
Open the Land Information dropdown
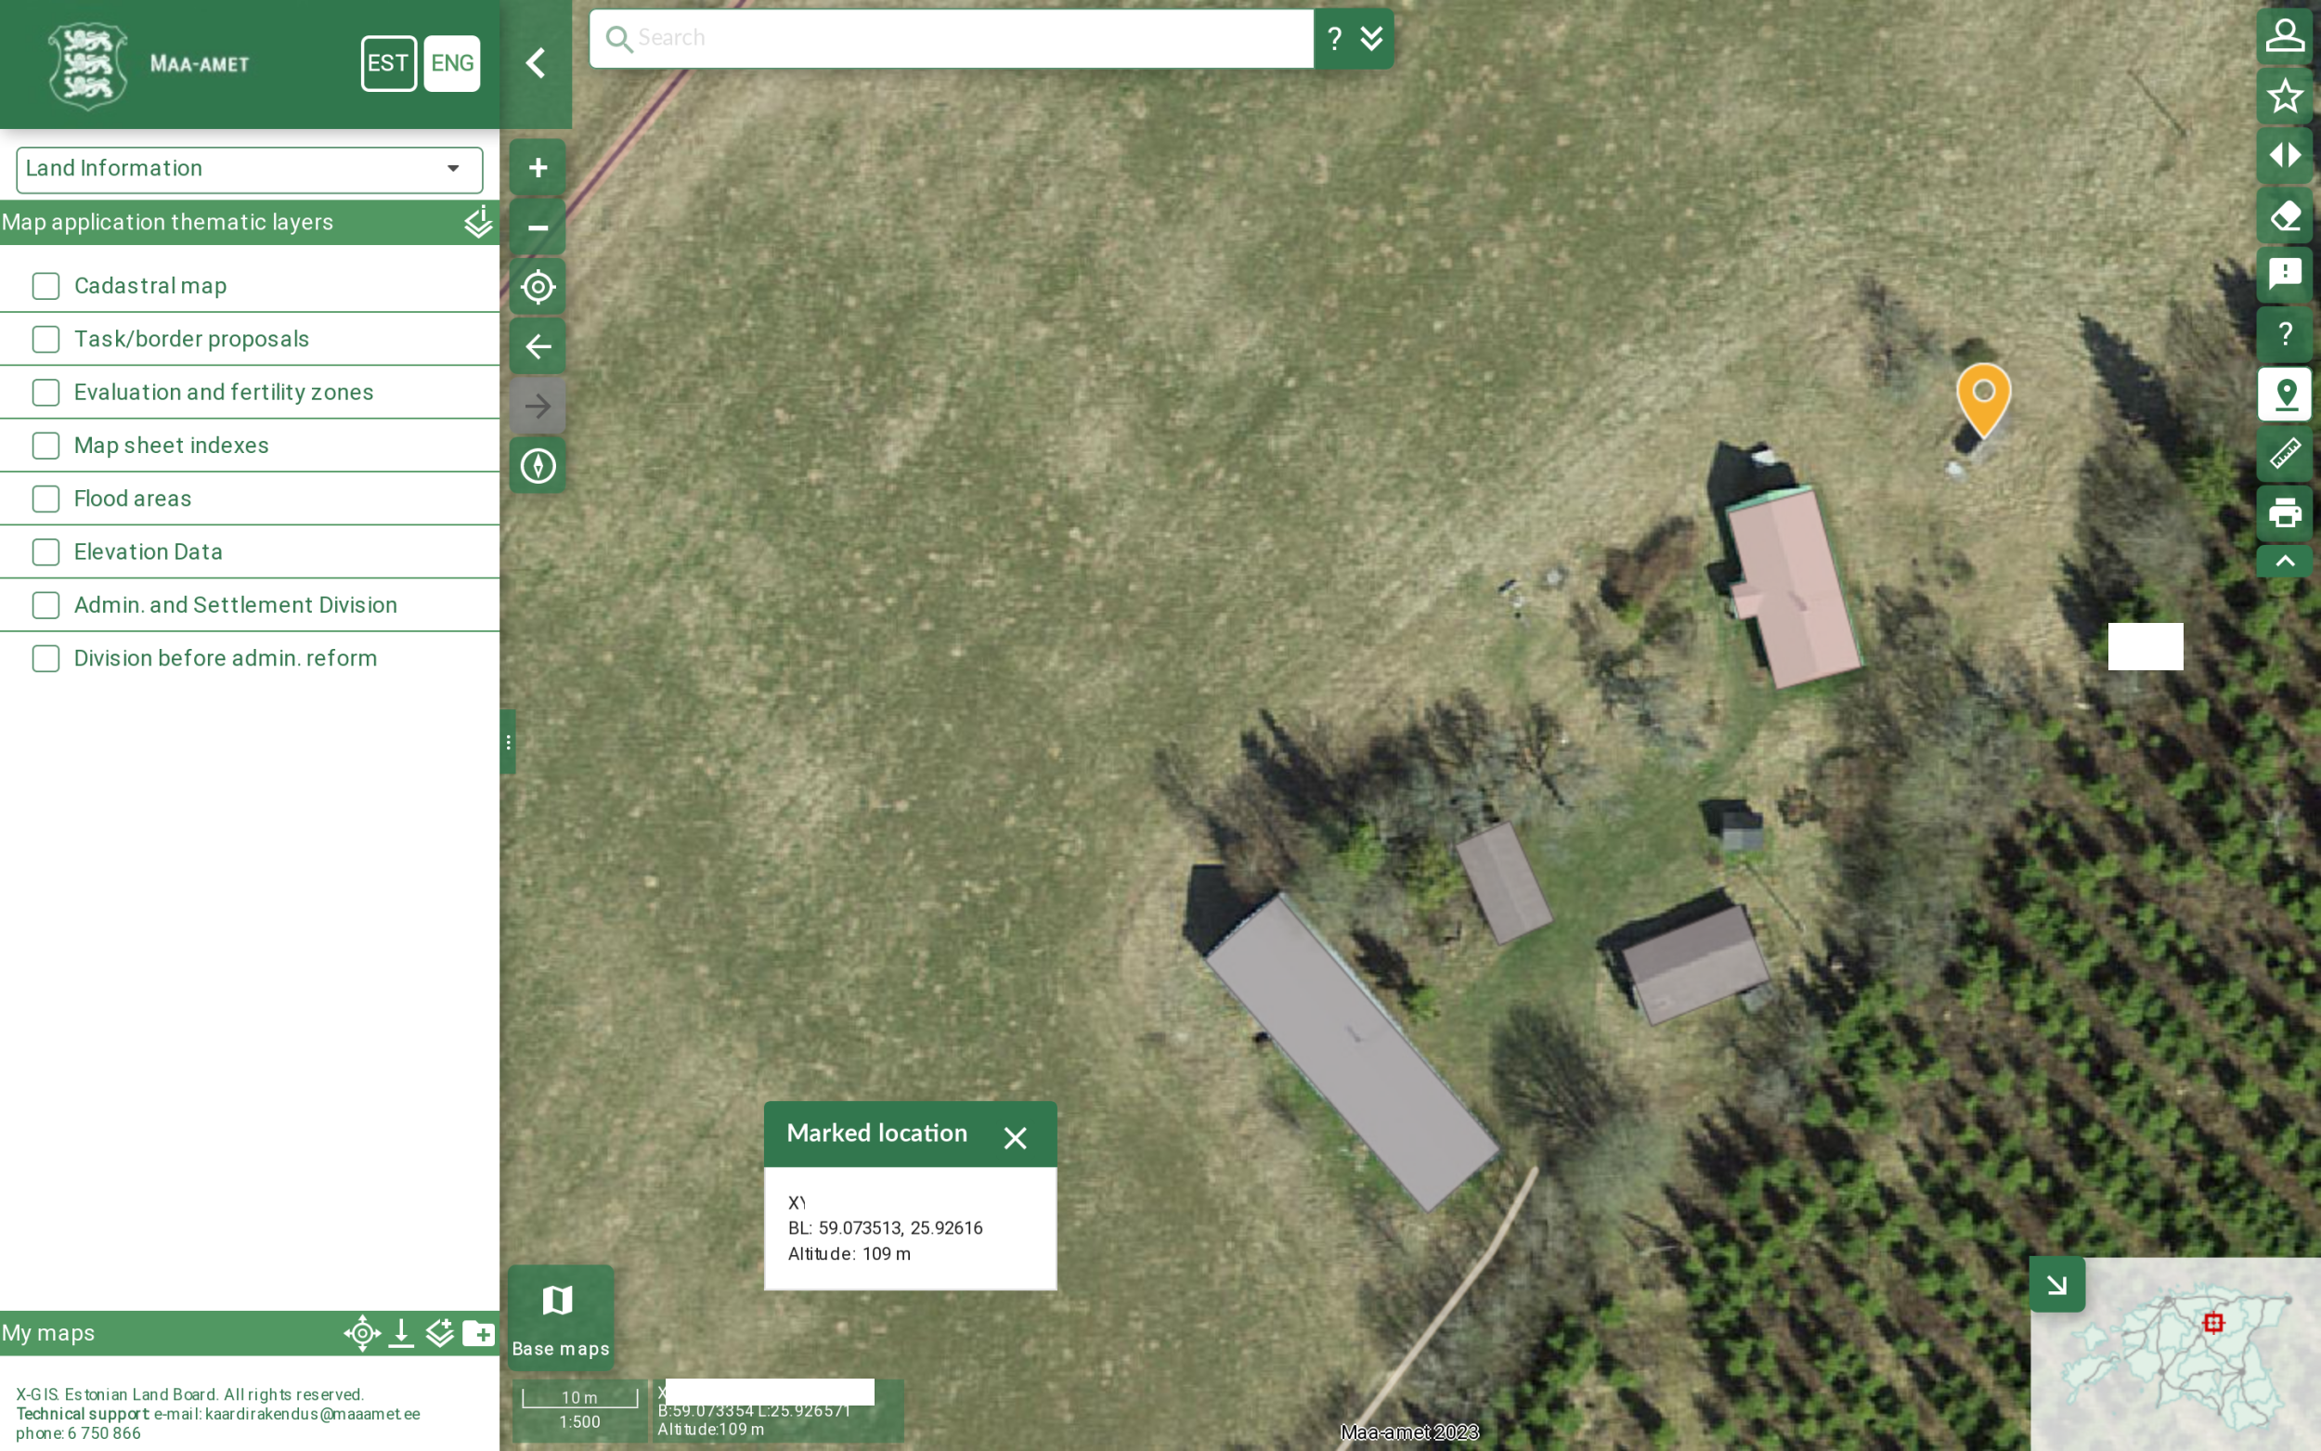click(249, 169)
